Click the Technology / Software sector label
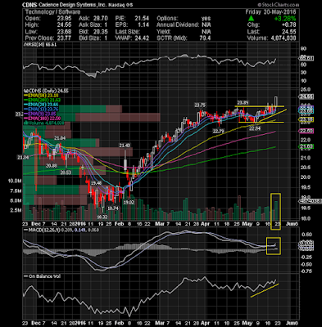Image resolution: width=322 pixels, height=327 pixels. [52, 12]
